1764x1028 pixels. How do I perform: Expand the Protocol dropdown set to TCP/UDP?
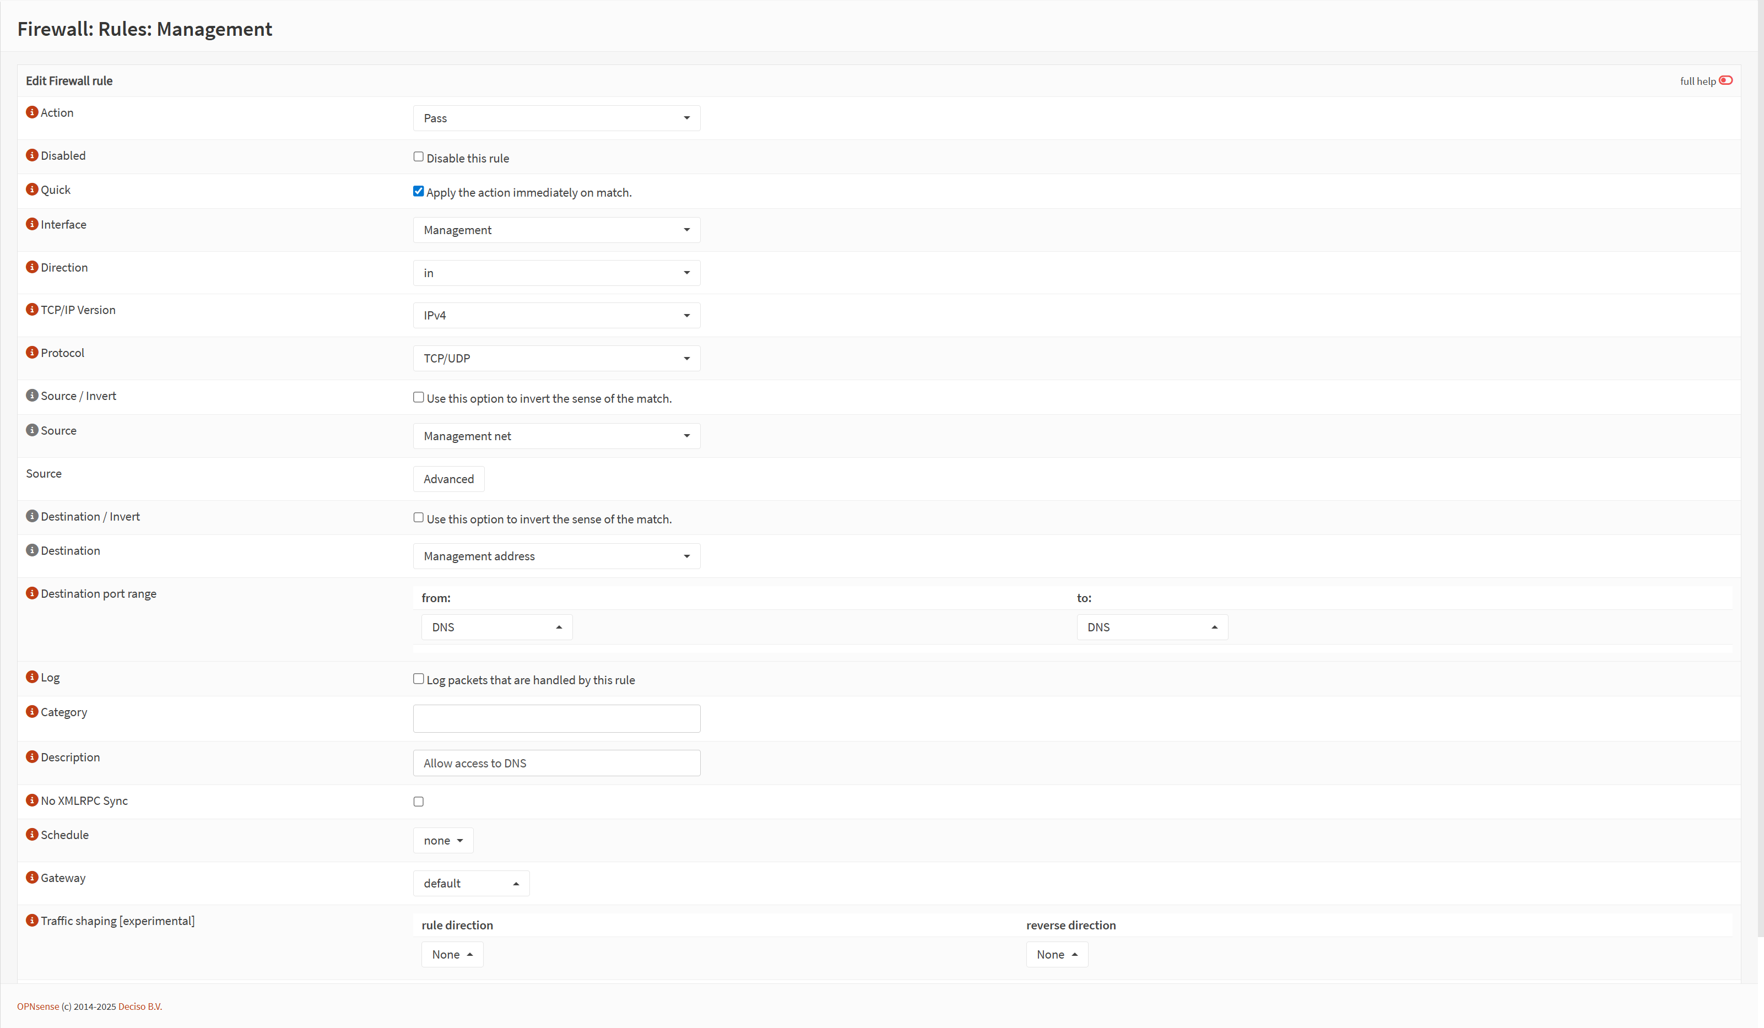pyautogui.click(x=556, y=358)
